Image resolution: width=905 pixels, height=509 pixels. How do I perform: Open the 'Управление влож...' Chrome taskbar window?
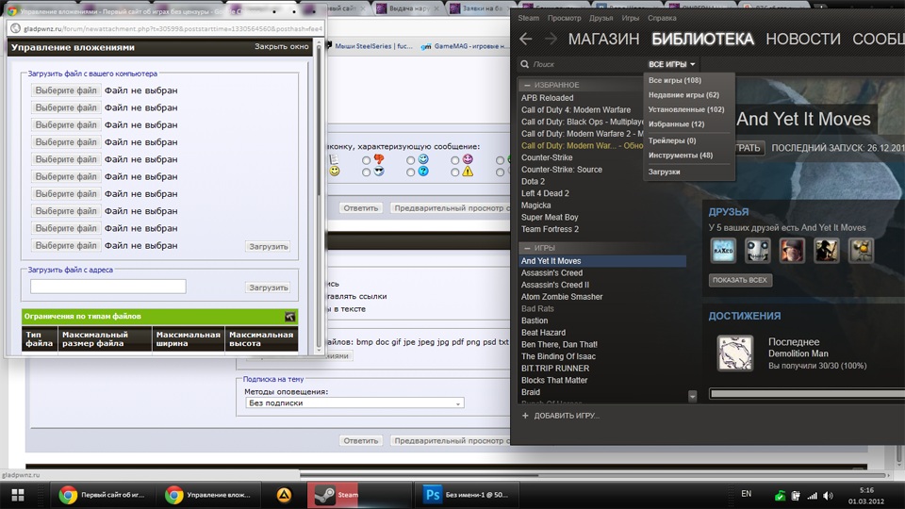click(x=207, y=495)
